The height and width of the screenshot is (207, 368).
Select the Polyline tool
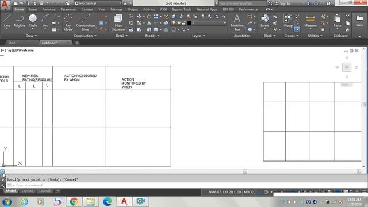pos(19,21)
